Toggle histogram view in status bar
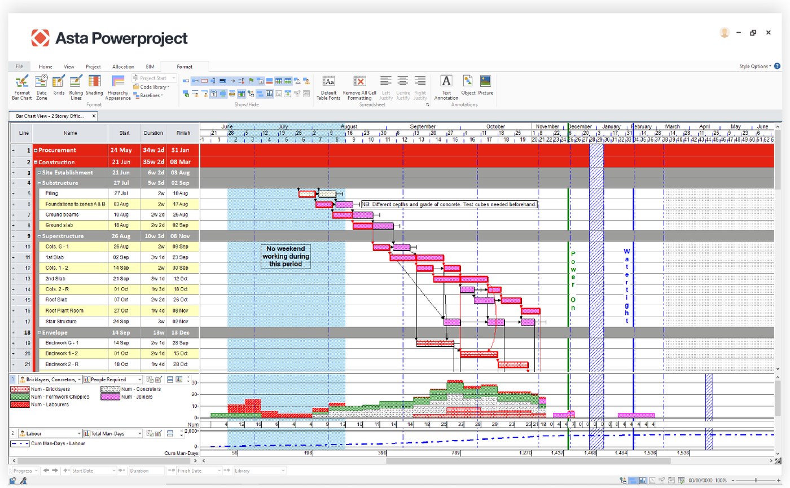The width and height of the screenshot is (790, 488). pos(643,480)
